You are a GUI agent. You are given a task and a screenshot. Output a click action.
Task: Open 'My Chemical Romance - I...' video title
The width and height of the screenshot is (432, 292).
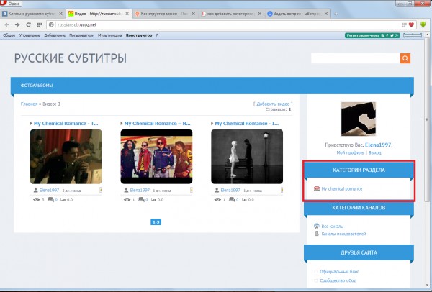(247, 123)
